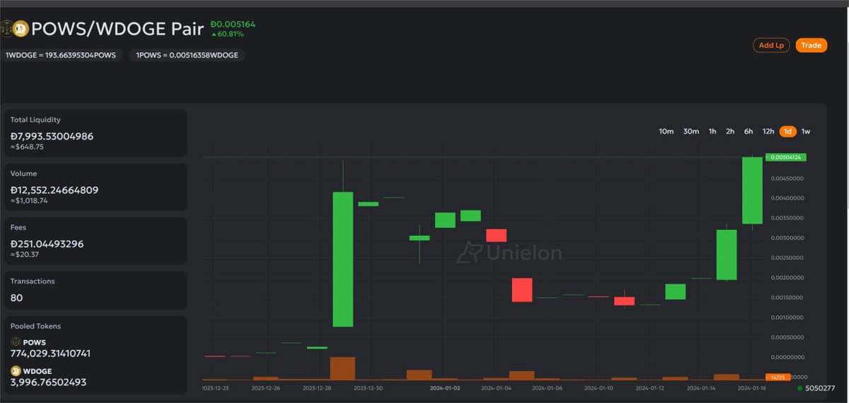This screenshot has width=849, height=403.
Task: Click the POWS/WDOGE pair token logo
Action: 13,29
